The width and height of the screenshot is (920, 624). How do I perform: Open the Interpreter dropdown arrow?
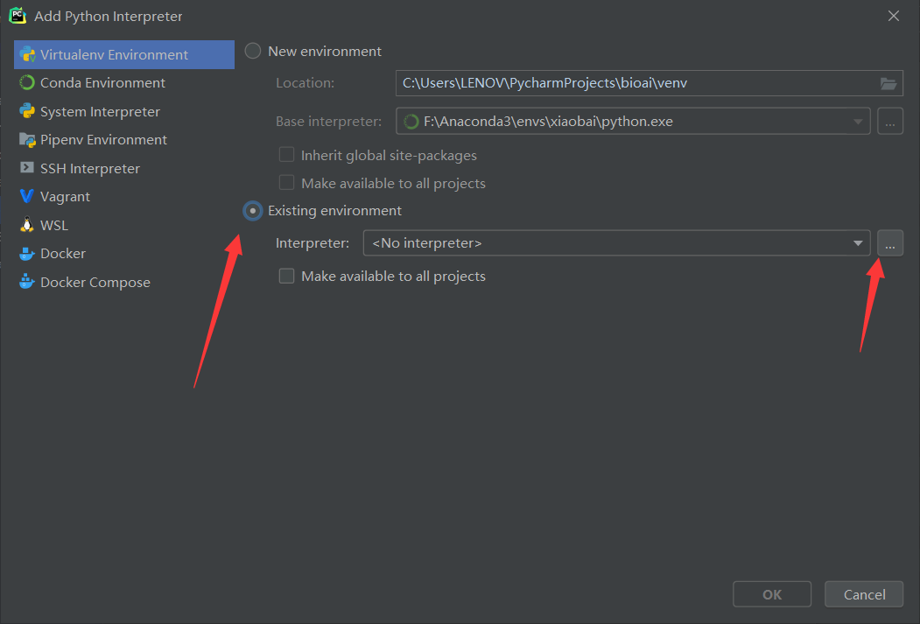858,242
